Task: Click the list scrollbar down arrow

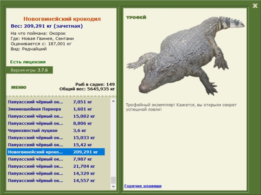Action: [x=113, y=186]
